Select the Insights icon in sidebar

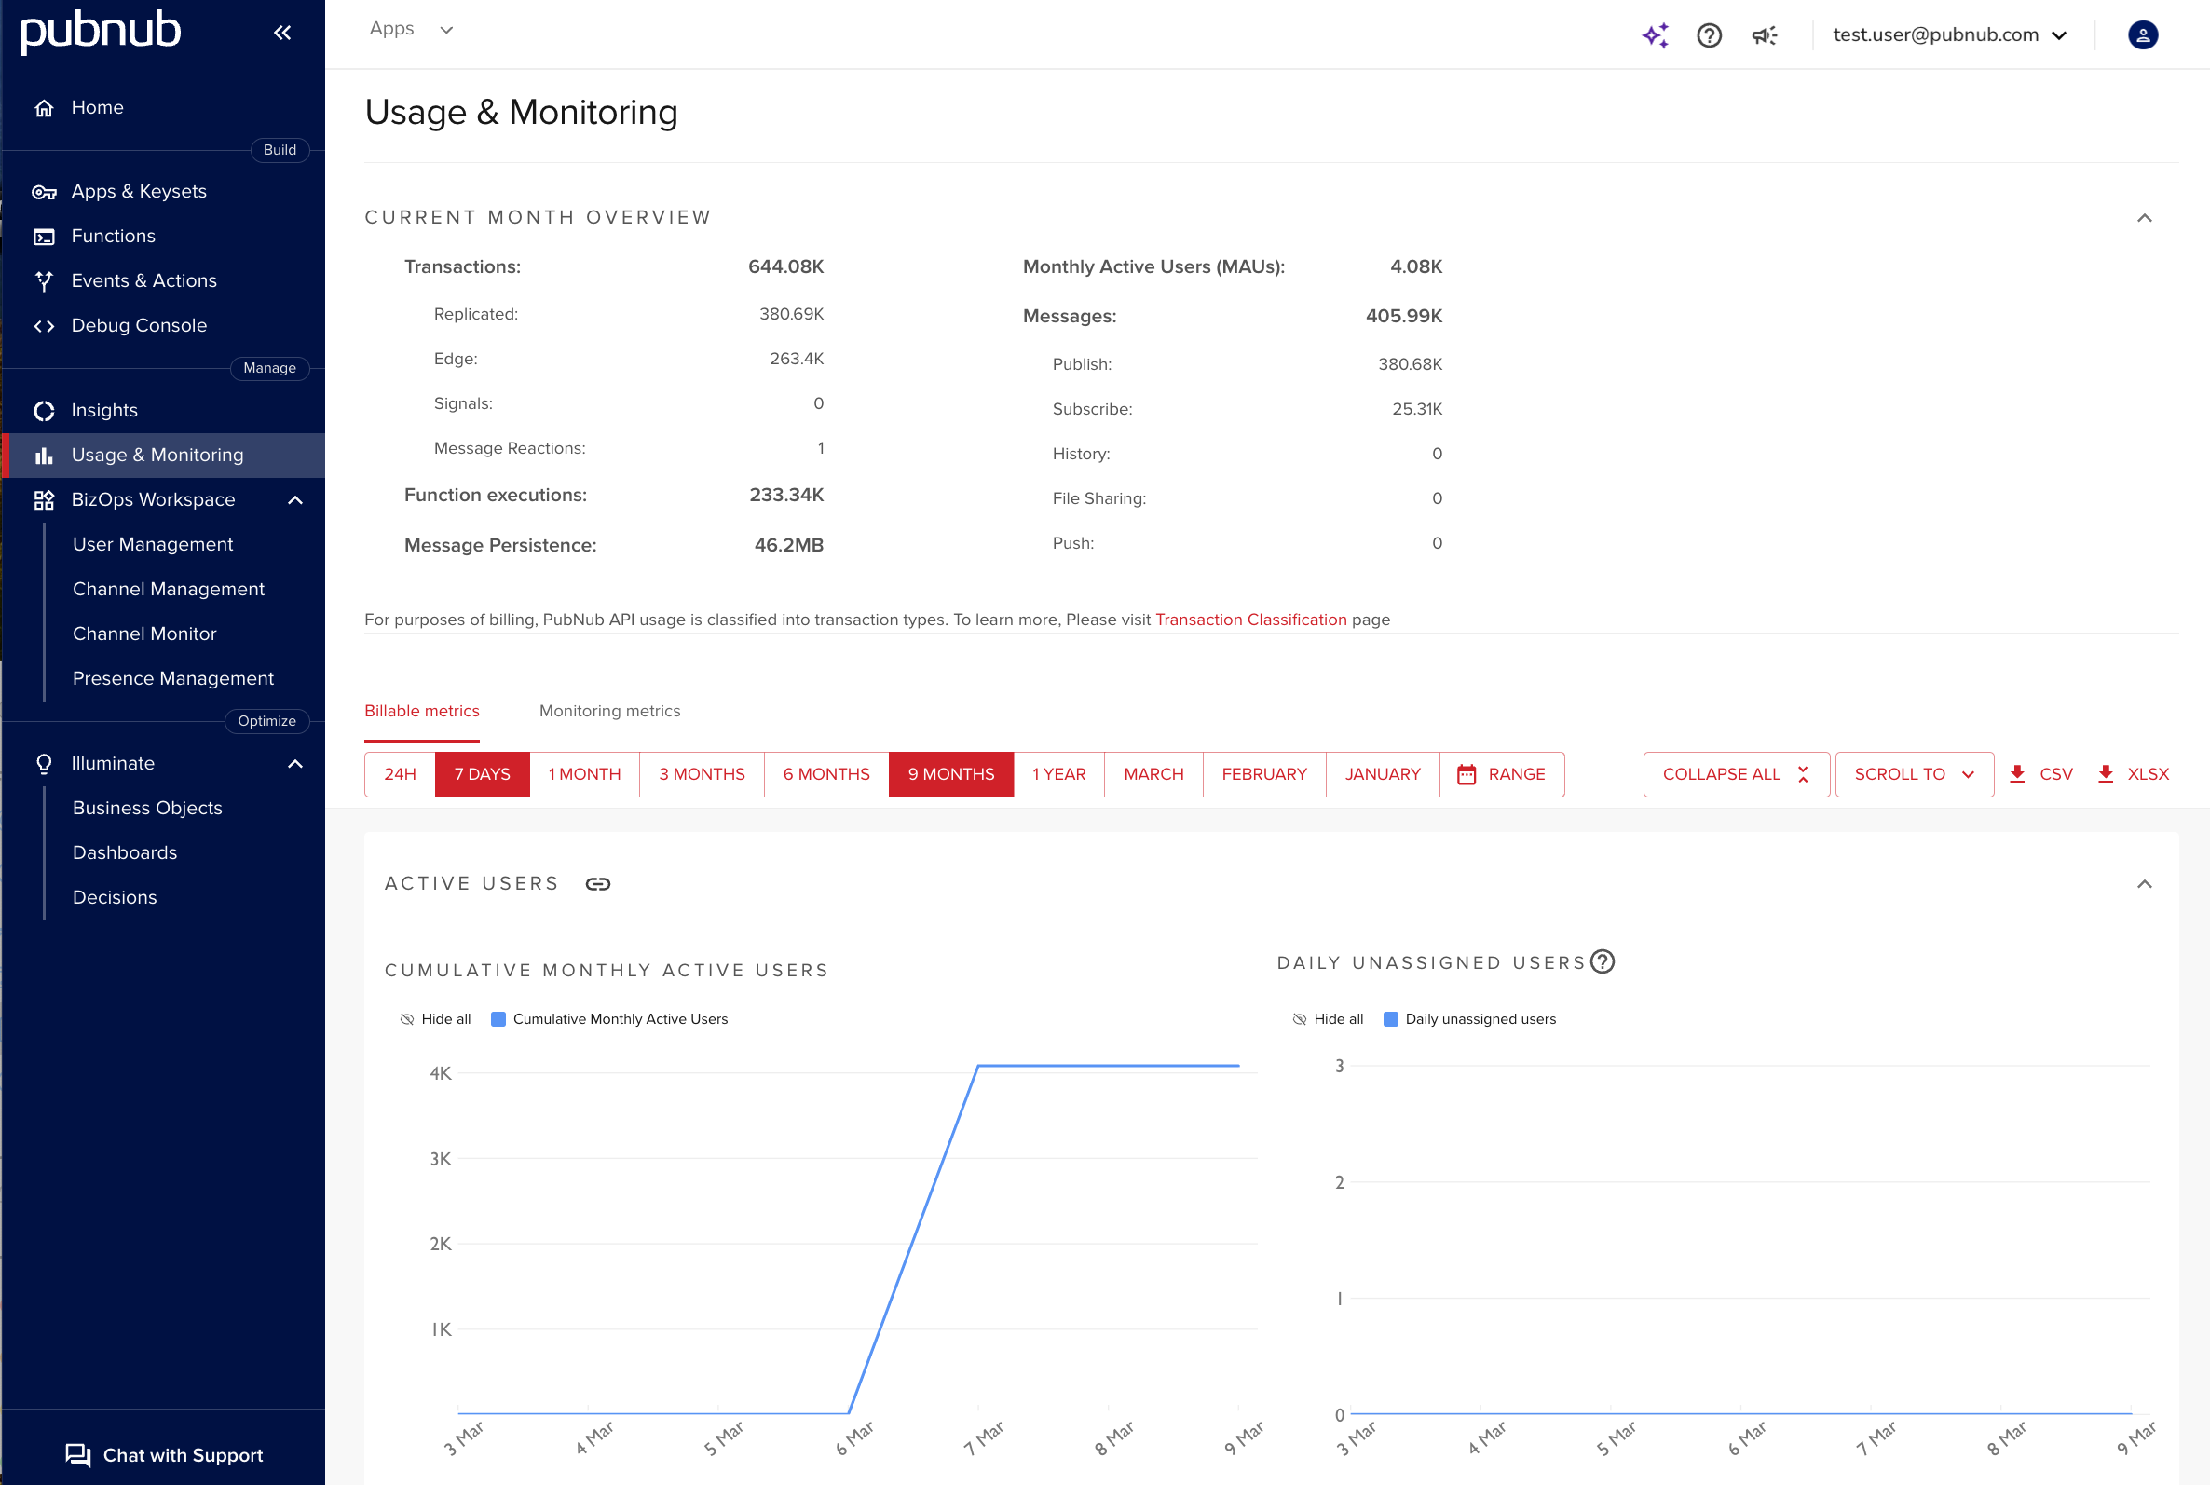[x=45, y=410]
